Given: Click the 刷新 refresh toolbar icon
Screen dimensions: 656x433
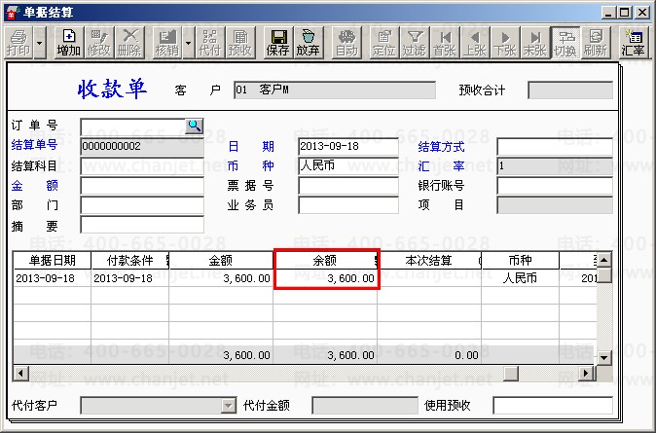Looking at the screenshot, I should tap(596, 43).
